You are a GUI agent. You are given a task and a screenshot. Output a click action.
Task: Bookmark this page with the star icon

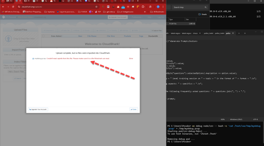tap(96, 7)
